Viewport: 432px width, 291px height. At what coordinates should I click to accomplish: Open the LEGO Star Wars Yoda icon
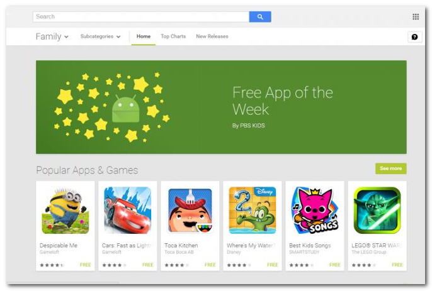point(377,211)
